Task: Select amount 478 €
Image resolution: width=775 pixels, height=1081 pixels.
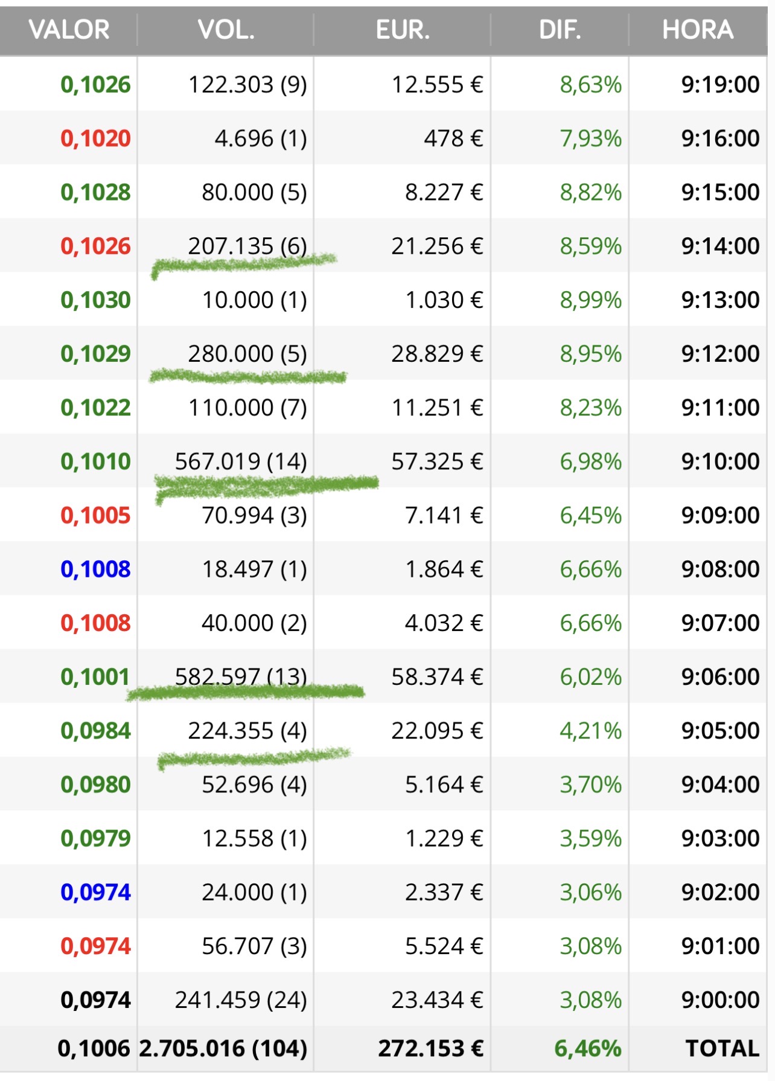Action: (x=453, y=138)
